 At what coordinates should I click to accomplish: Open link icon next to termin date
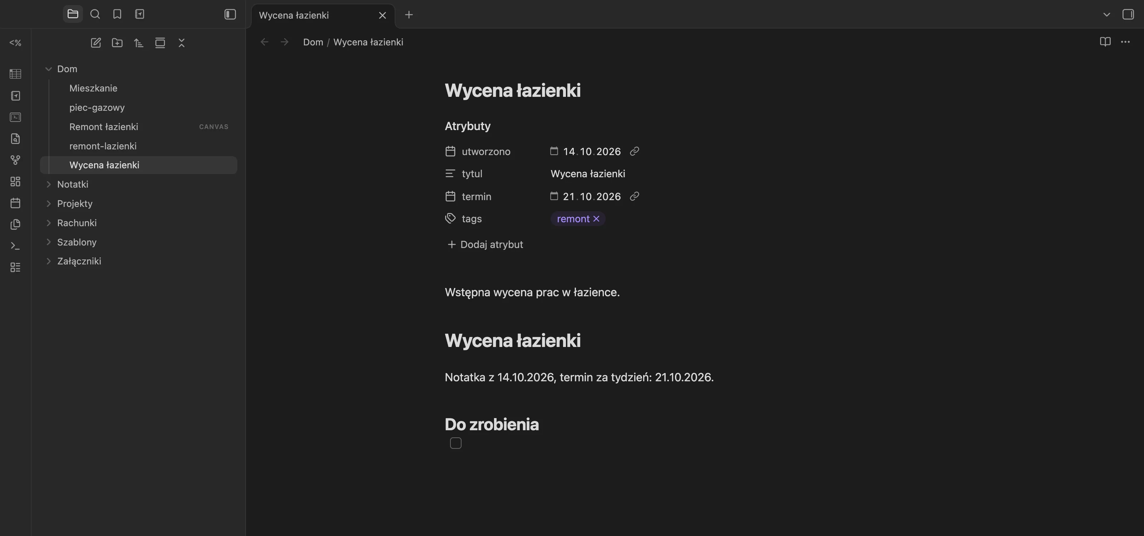coord(635,196)
